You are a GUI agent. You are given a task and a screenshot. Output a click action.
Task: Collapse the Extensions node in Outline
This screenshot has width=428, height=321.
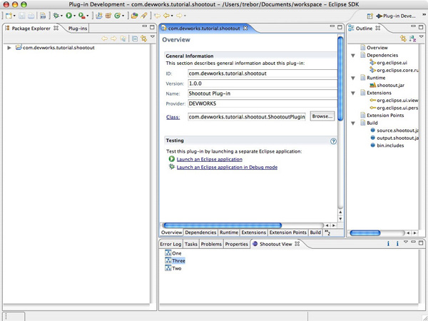click(x=353, y=93)
